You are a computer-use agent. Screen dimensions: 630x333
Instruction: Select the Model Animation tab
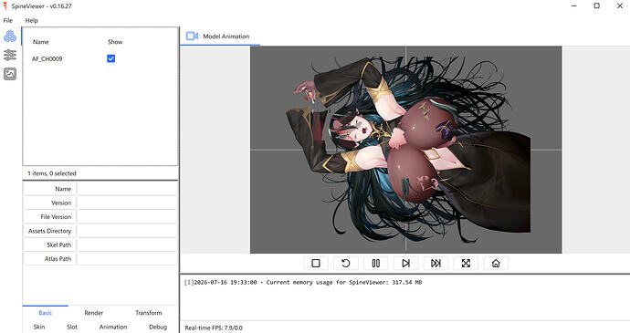click(x=220, y=36)
